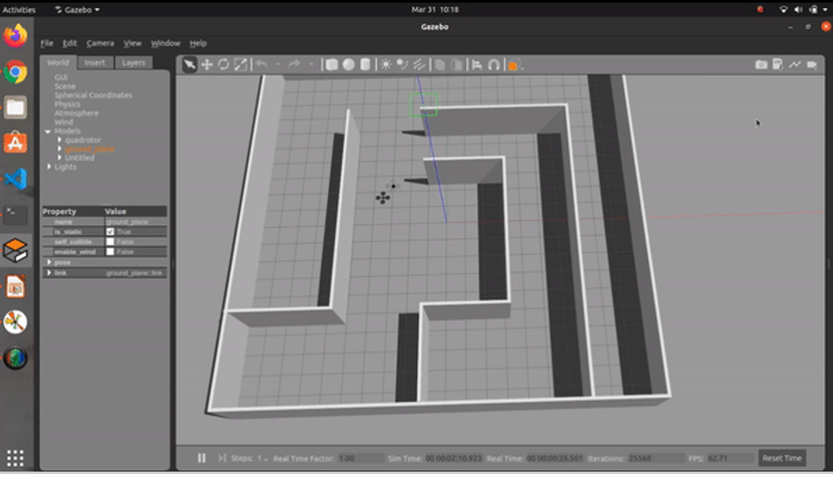
Task: Open the Help menu
Action: coord(198,43)
